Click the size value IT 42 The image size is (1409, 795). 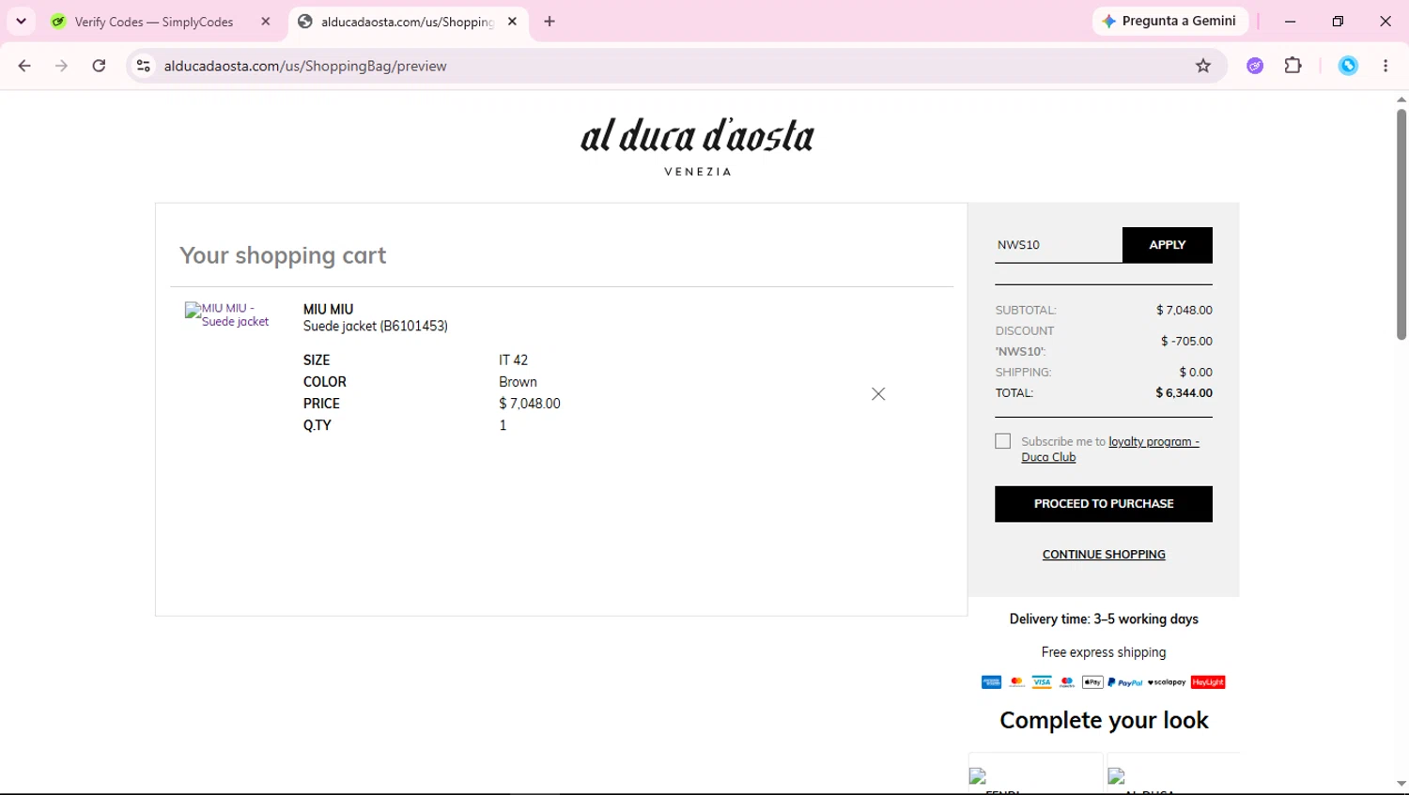tap(514, 360)
